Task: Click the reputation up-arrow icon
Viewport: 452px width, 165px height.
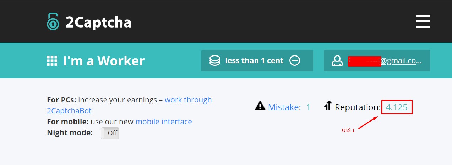Action: [x=328, y=106]
